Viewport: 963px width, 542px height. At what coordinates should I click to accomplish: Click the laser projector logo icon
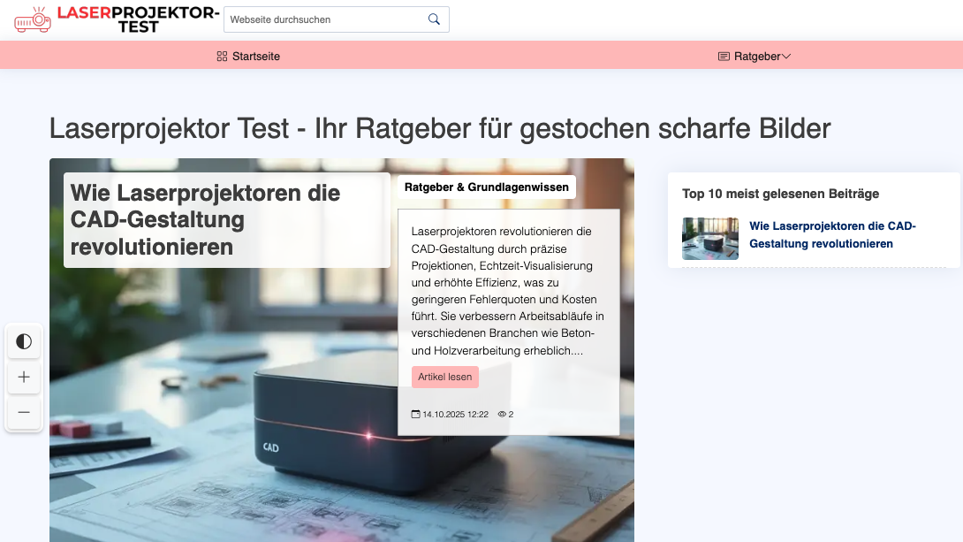[34, 19]
